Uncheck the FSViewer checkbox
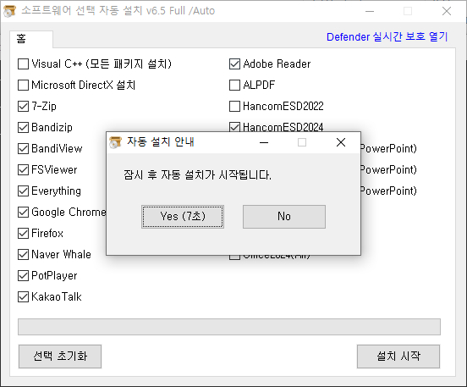 [x=23, y=169]
